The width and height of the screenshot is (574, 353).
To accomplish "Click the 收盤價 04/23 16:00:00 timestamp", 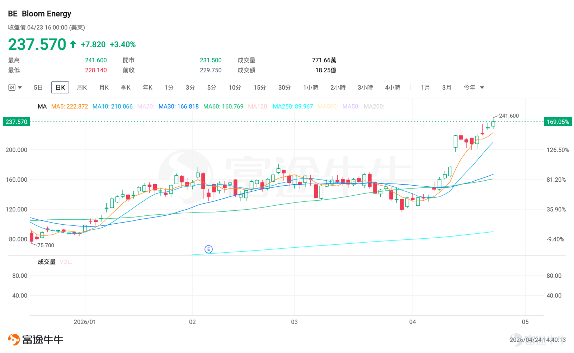I will (47, 28).
